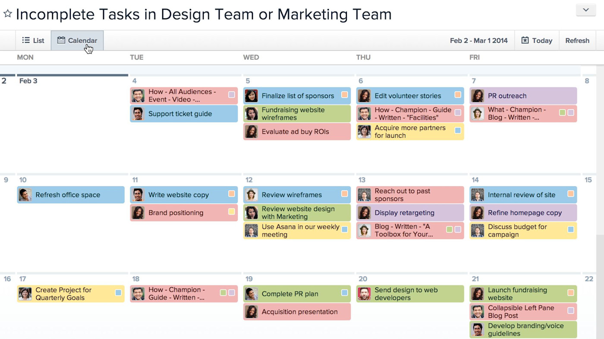
Task: Click orange square on Edit volunteer stories
Action: click(x=458, y=95)
